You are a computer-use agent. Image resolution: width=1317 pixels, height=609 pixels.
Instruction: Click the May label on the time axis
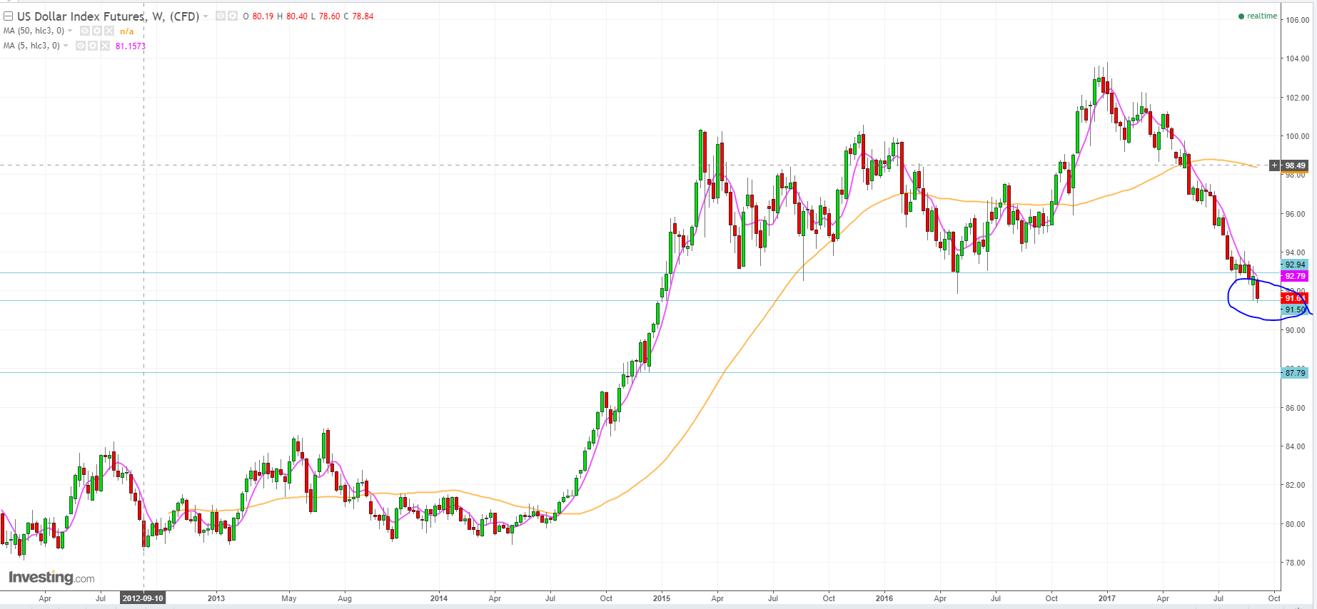point(289,598)
